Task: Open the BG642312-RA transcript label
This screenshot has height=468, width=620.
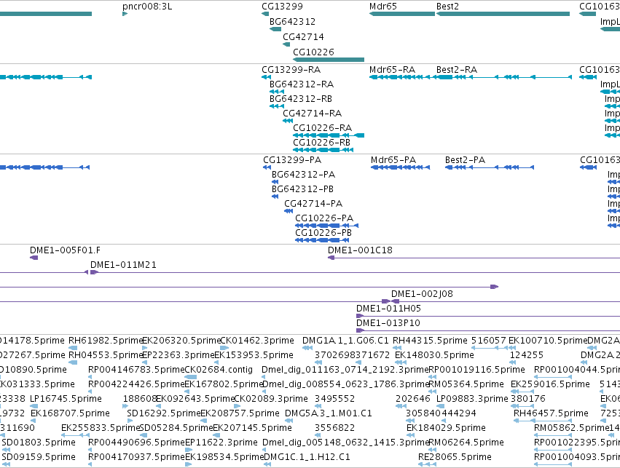Action: point(302,84)
